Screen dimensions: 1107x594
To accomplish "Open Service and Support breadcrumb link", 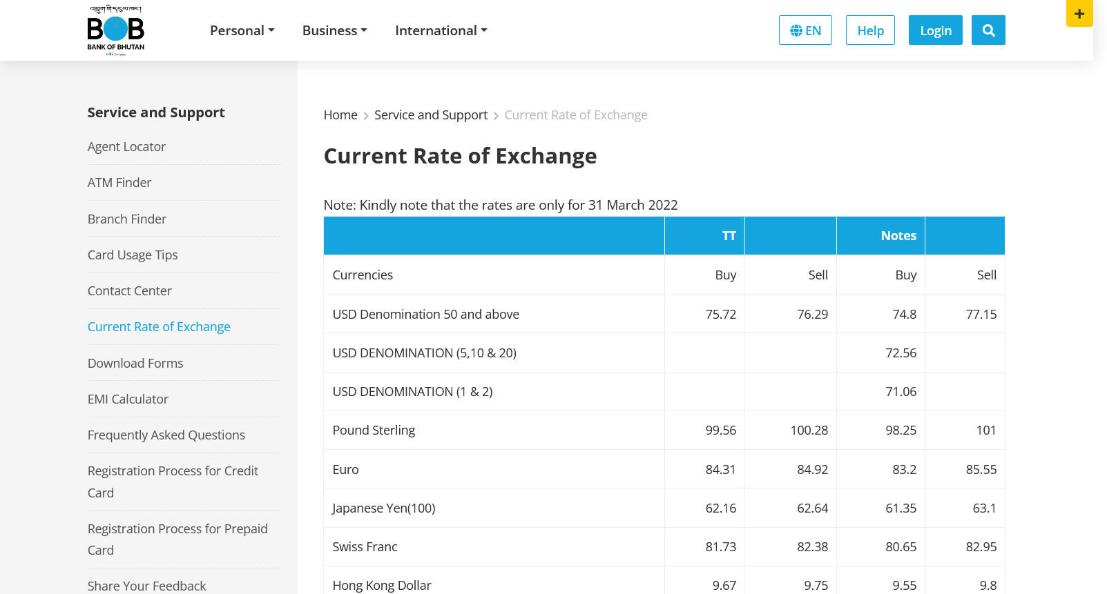I will pos(430,115).
